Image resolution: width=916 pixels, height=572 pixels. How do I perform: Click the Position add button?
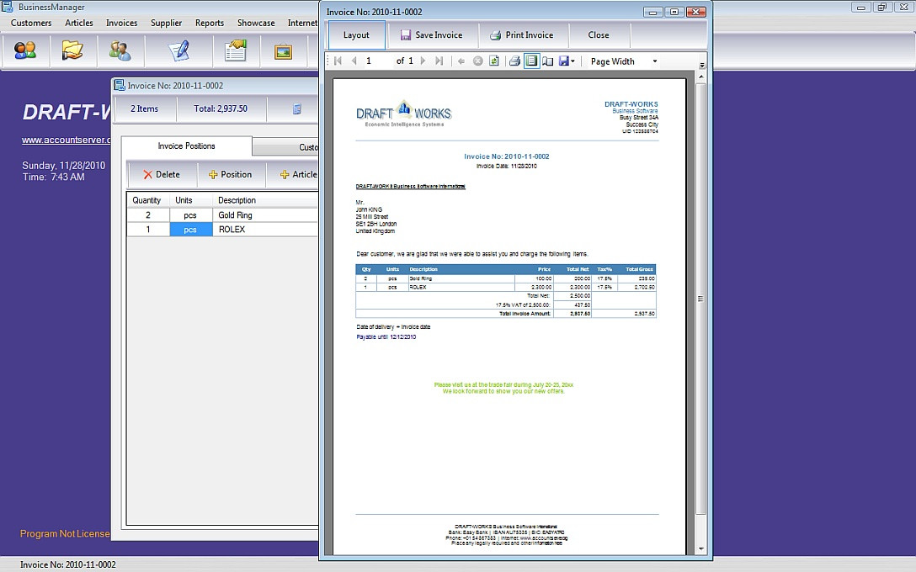[230, 174]
